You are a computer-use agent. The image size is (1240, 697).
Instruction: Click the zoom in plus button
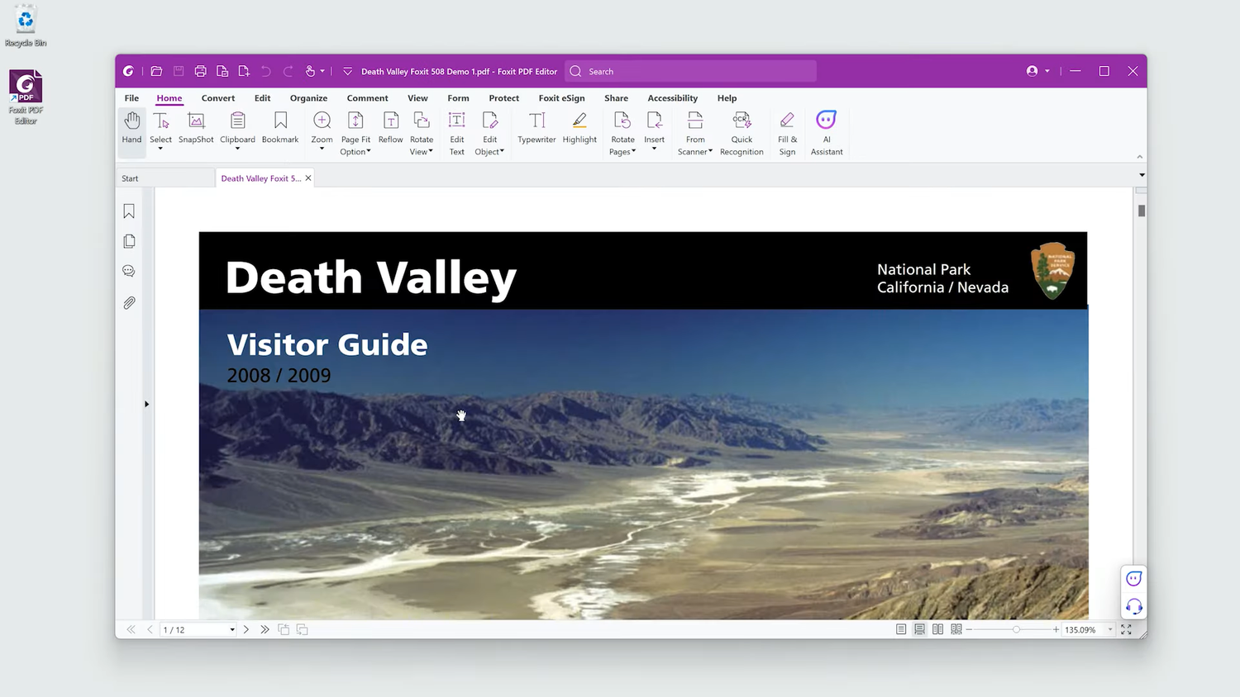[1056, 629]
